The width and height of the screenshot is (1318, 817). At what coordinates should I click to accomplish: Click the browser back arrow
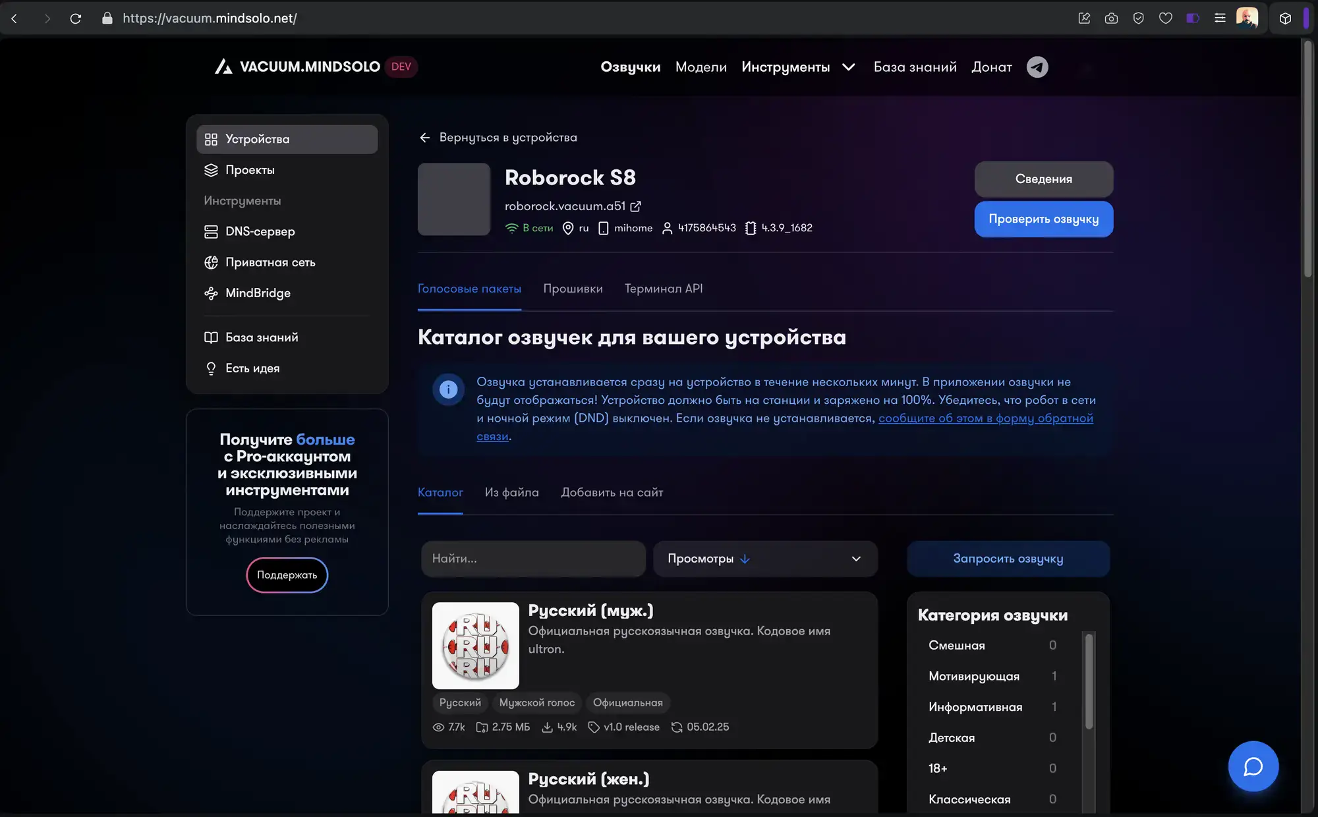coord(14,18)
